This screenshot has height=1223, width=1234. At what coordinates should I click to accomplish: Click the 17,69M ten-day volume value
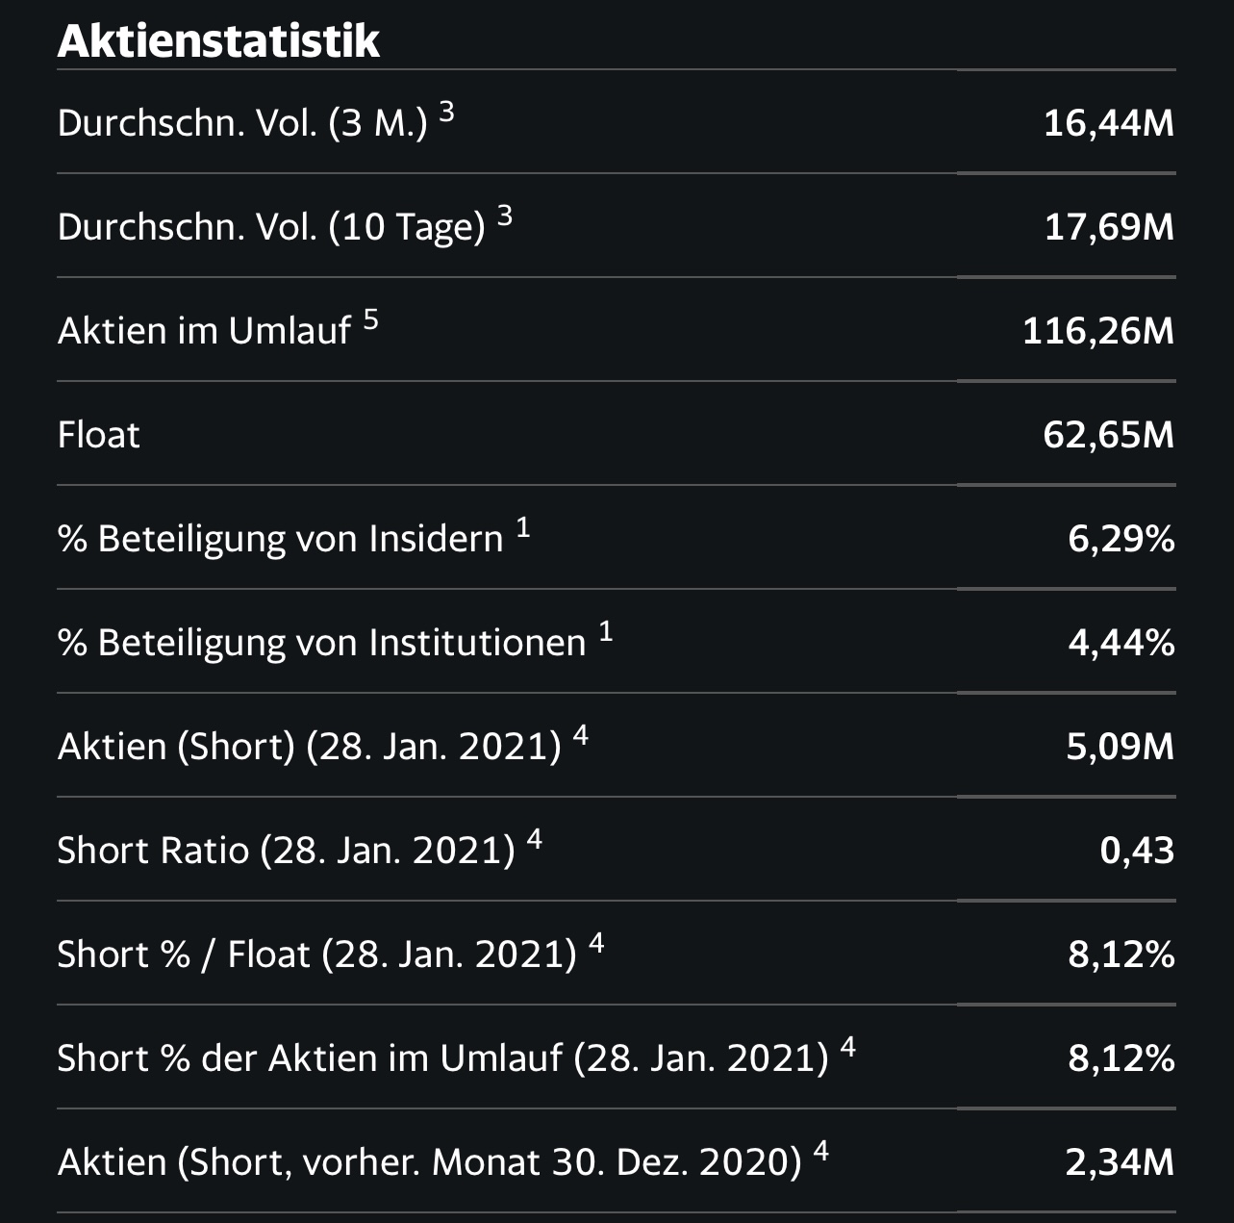[x=1109, y=227]
